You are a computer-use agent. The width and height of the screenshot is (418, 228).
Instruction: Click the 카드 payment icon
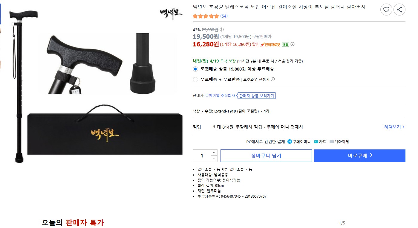coord(316,142)
